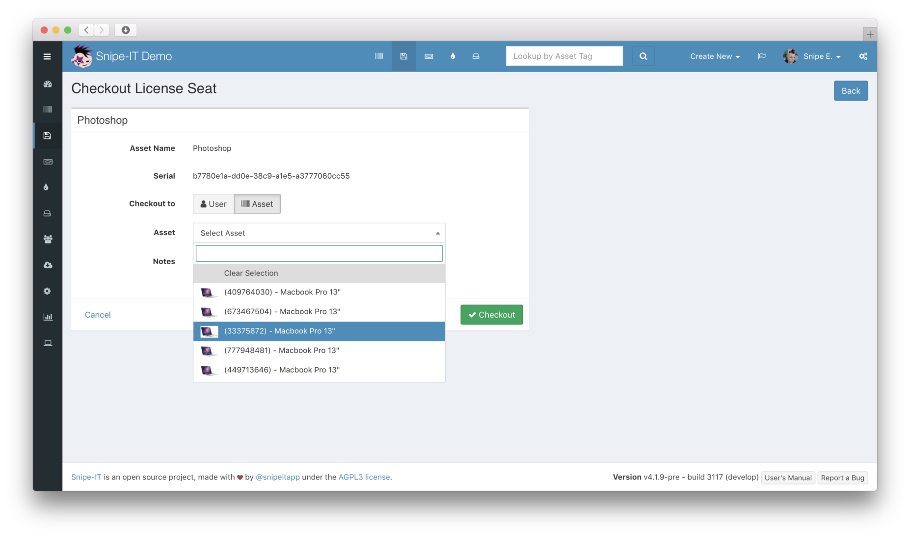The image size is (910, 538).
Task: Choose asset (449713646) Macbook Pro 13"
Action: coord(319,370)
